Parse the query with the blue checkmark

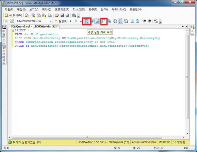click(x=81, y=21)
